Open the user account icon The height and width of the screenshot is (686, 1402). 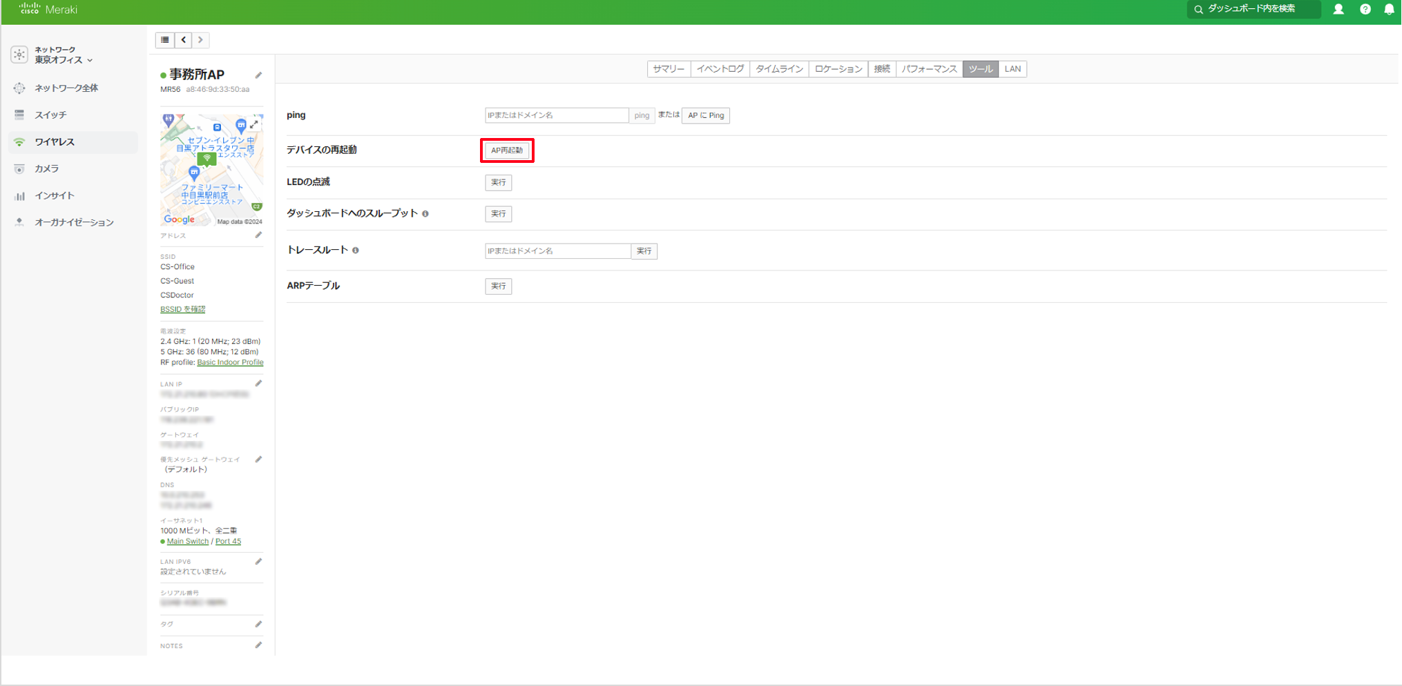tap(1338, 9)
